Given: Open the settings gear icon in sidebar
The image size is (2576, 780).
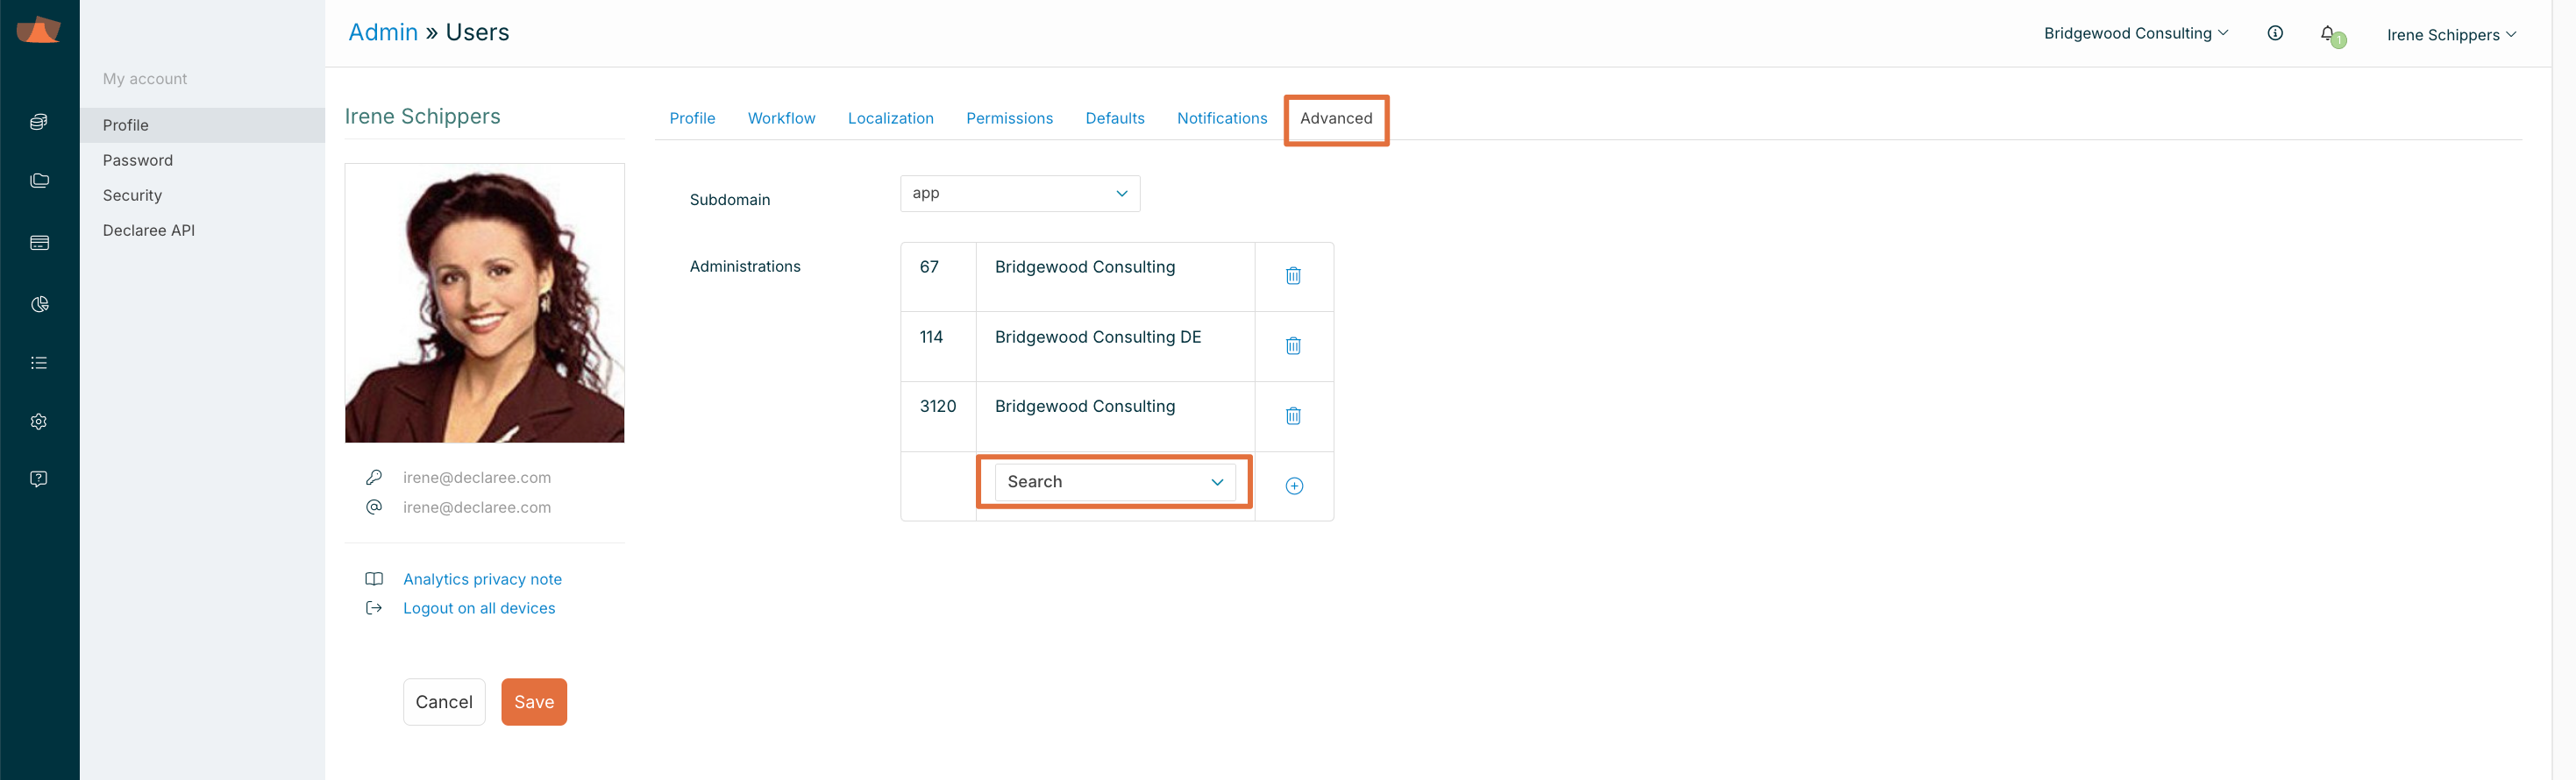Looking at the screenshot, I should click(x=39, y=422).
